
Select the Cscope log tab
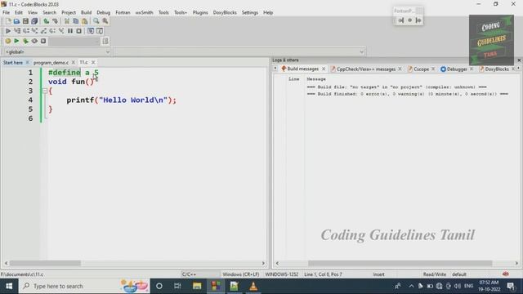pyautogui.click(x=421, y=69)
